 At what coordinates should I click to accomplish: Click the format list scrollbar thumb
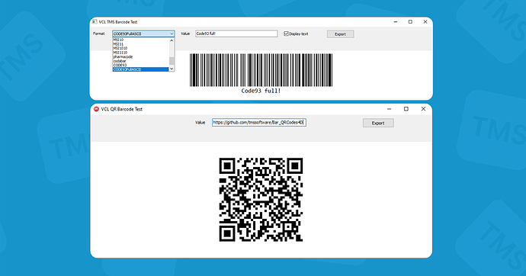click(x=172, y=61)
